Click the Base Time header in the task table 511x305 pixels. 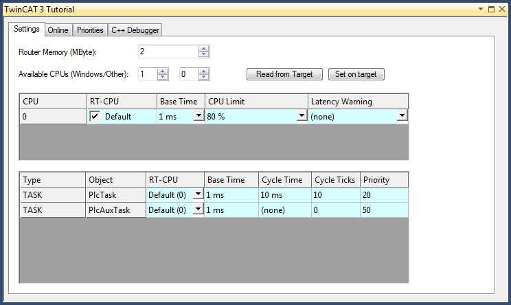tap(231, 180)
